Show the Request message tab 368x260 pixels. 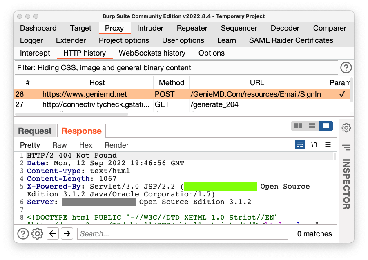click(x=35, y=131)
